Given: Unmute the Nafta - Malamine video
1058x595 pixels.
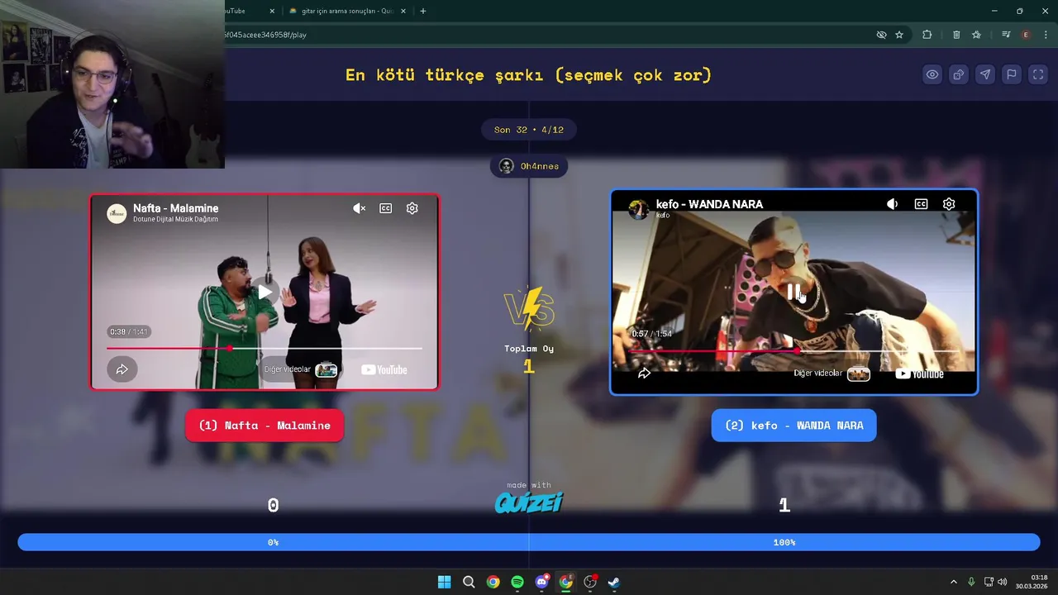Looking at the screenshot, I should point(359,208).
